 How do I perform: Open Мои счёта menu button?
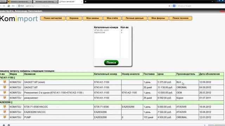(x=112, y=18)
